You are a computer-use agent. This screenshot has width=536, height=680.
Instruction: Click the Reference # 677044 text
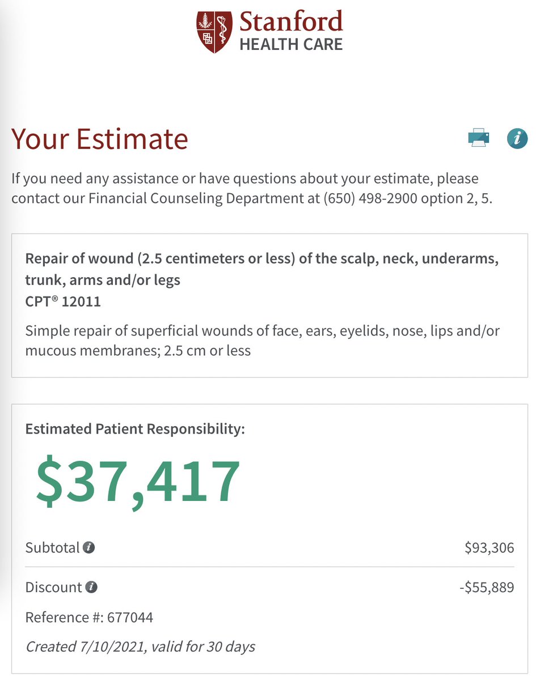tap(89, 617)
